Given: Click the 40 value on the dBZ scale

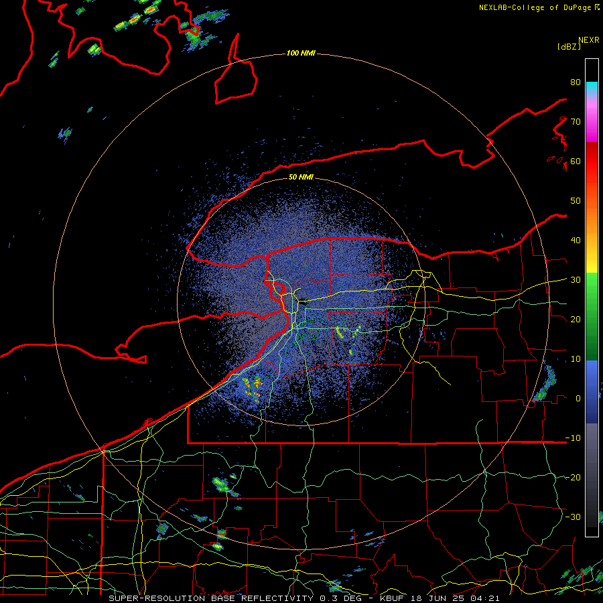Looking at the screenshot, I should (x=576, y=241).
